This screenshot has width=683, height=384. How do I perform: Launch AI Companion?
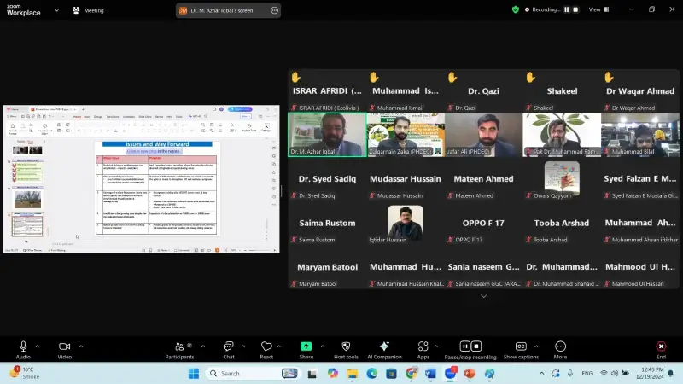click(x=384, y=350)
